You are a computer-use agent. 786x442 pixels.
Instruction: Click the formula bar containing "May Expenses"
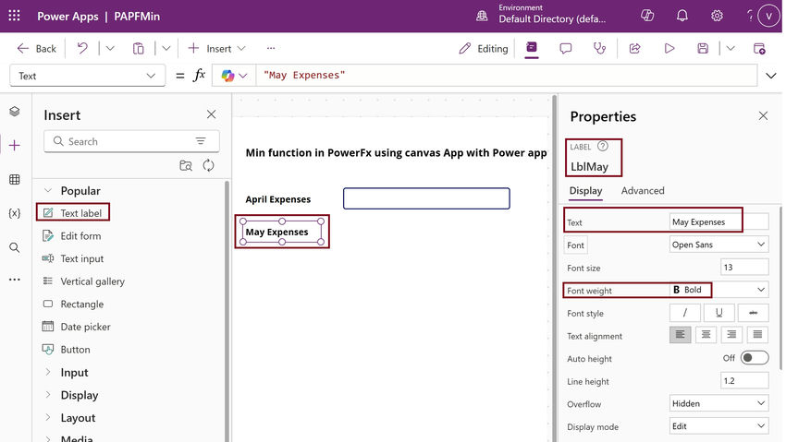507,76
